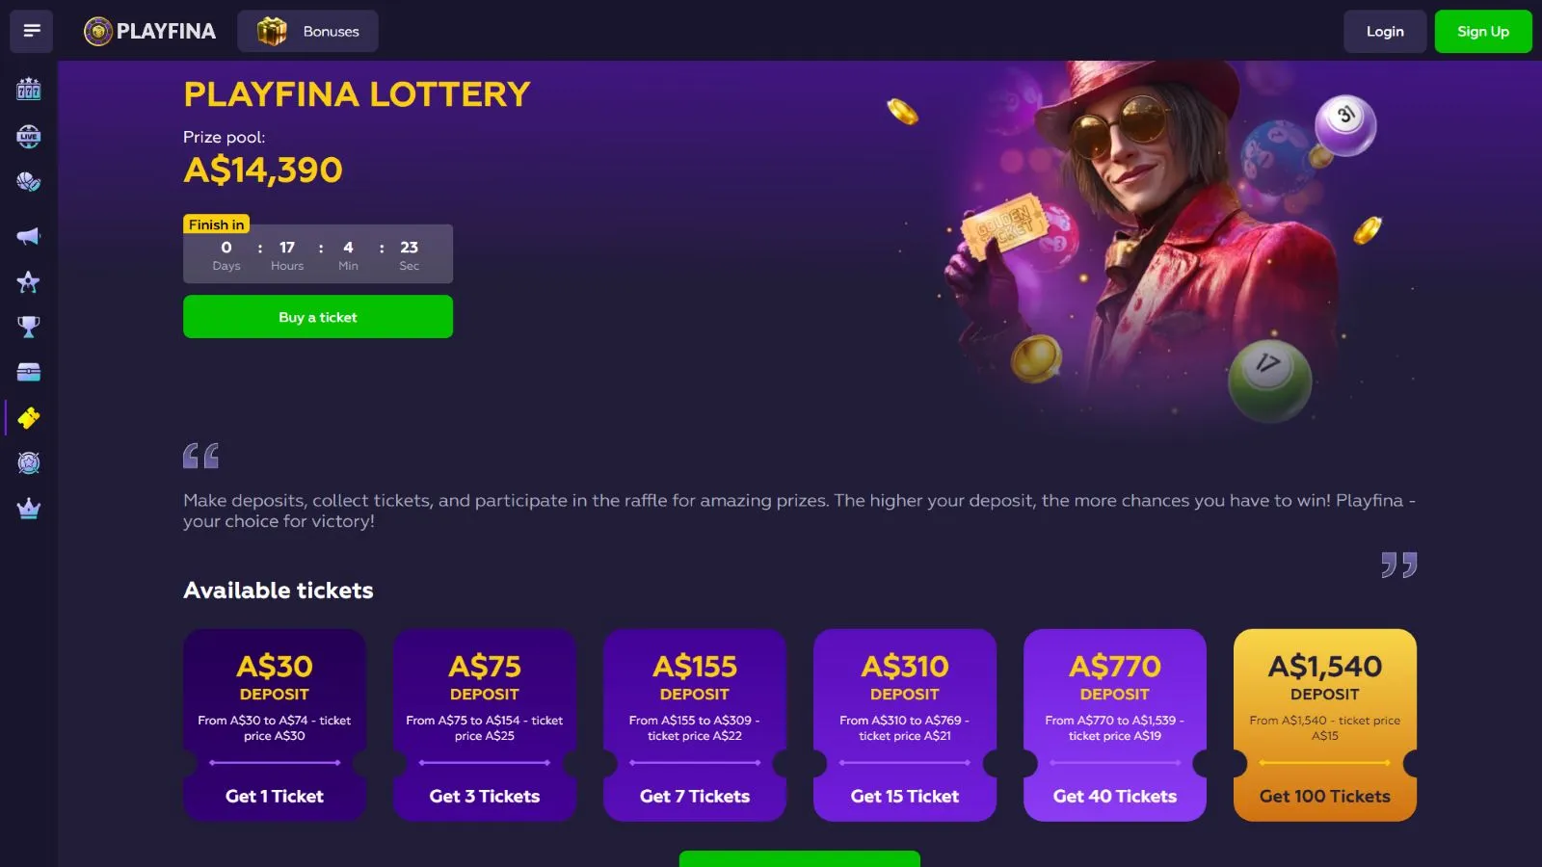Click the star sidebar icon
The width and height of the screenshot is (1542, 867).
(x=29, y=282)
